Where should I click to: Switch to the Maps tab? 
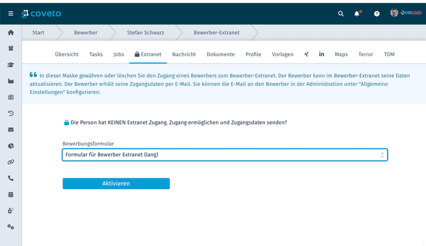pos(341,54)
